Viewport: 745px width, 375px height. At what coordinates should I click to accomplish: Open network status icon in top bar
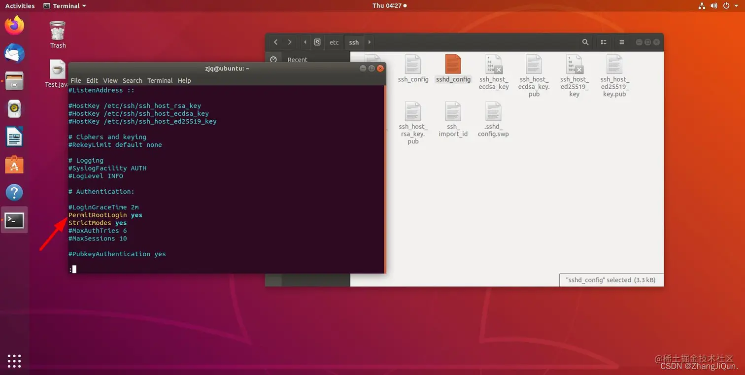(x=702, y=6)
